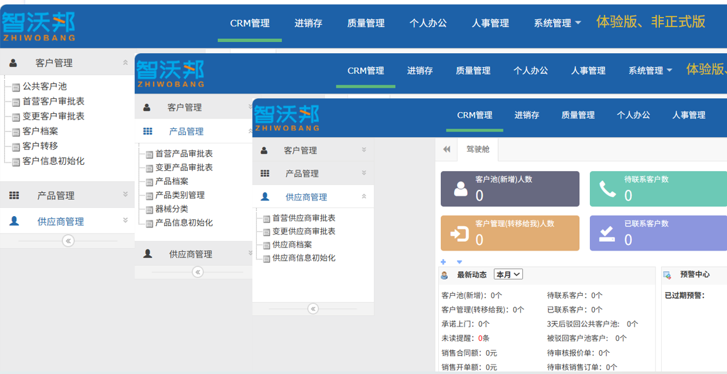Click the document icon next to 产品档案
727x374 pixels.
pyautogui.click(x=149, y=182)
